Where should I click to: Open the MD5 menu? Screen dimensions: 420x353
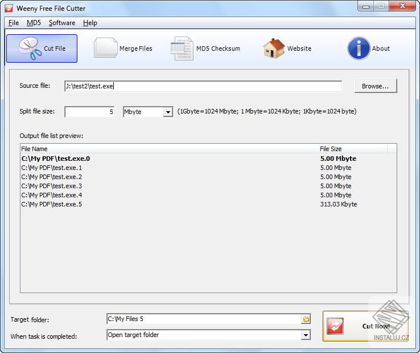point(34,23)
